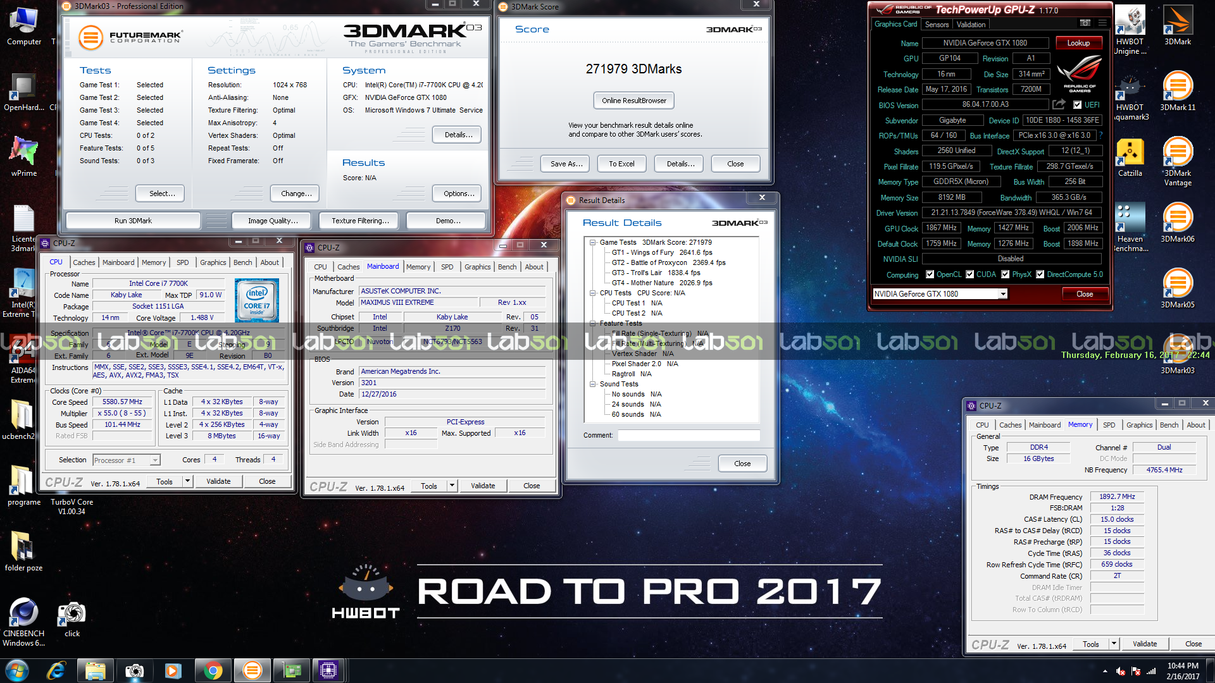Viewport: 1215px width, 683px height.
Task: Open the Processor #1 selection dropdown
Action: [x=126, y=460]
